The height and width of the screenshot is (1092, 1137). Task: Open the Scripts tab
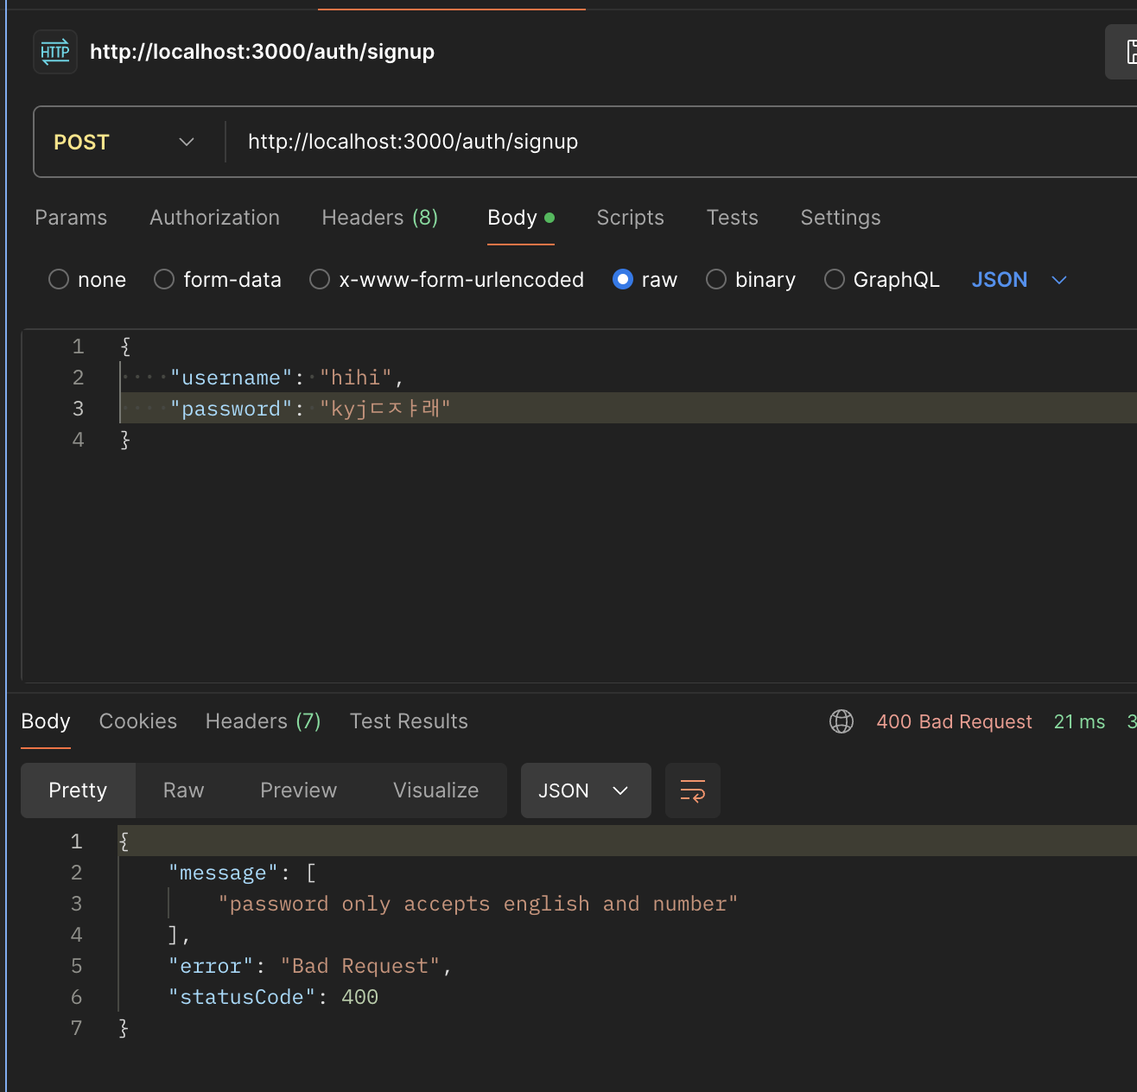[x=630, y=218]
